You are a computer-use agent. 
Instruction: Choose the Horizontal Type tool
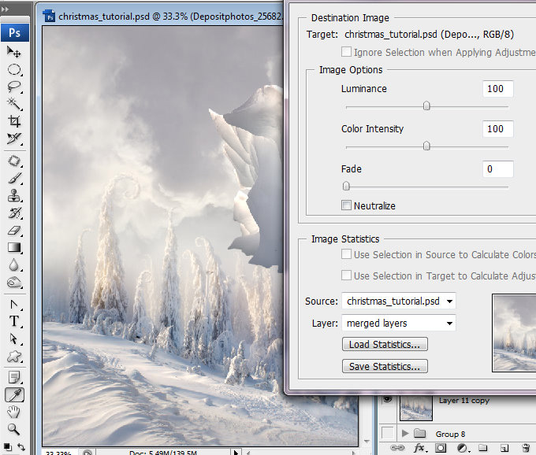(14, 321)
